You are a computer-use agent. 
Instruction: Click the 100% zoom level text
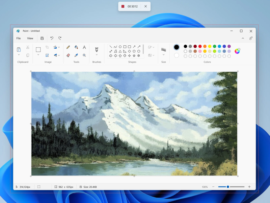click(205, 187)
